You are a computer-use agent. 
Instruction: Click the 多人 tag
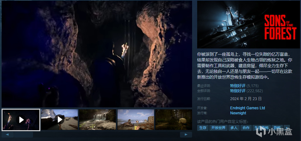click(234, 128)
